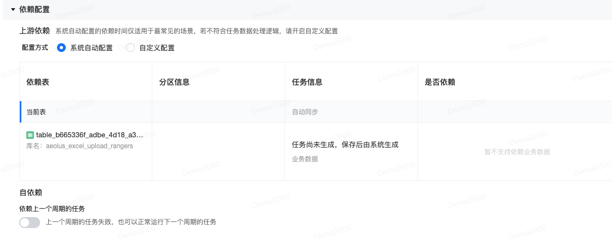Click the 自依赖 section heading
Screen dimensions: 612x239
31,193
